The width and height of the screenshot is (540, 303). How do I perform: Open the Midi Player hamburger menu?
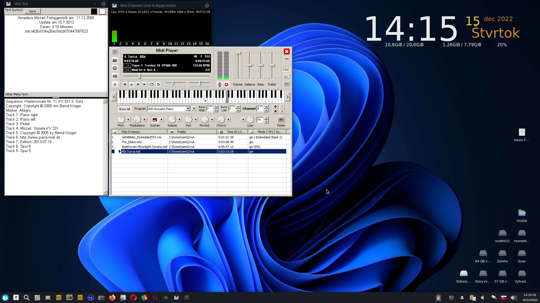[115, 52]
